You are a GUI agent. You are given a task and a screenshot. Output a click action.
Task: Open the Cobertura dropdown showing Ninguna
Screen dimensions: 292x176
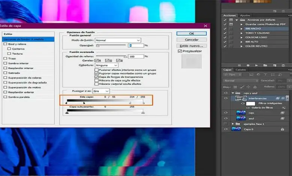coord(106,66)
